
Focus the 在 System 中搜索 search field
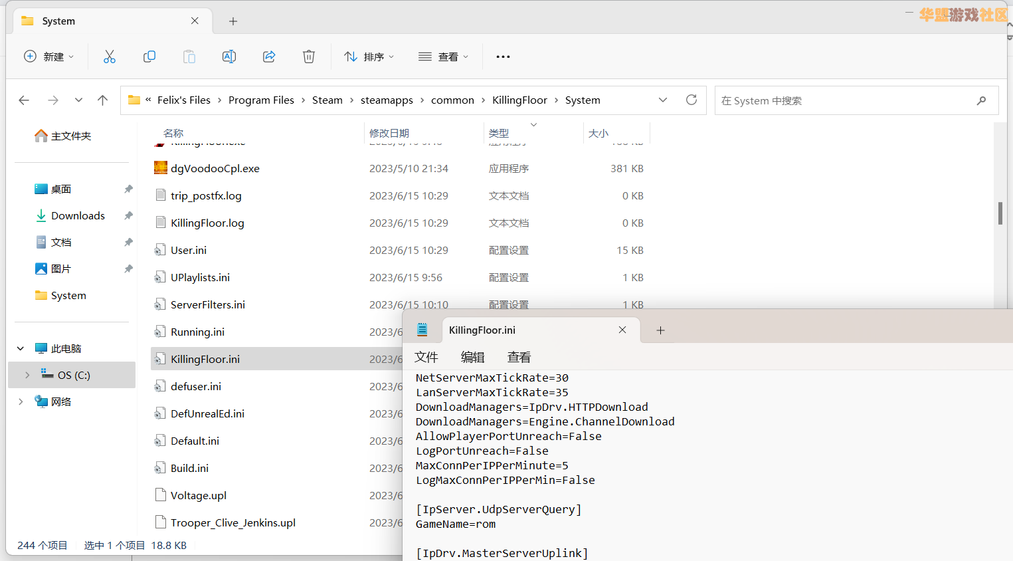[856, 100]
